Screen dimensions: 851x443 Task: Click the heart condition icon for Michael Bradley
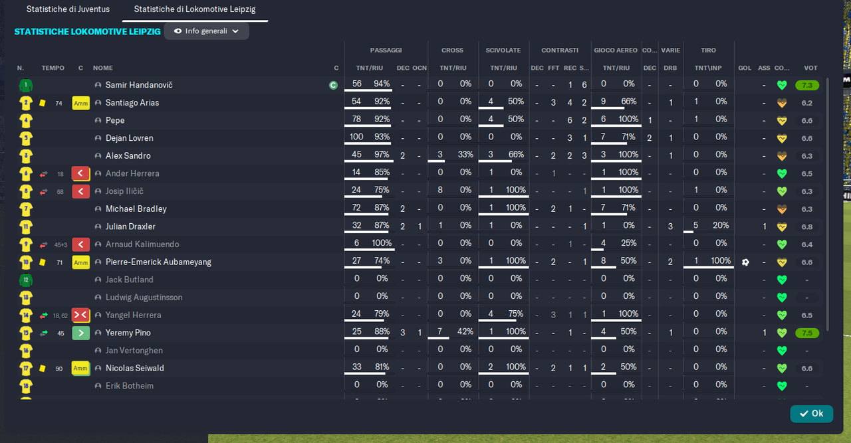782,209
